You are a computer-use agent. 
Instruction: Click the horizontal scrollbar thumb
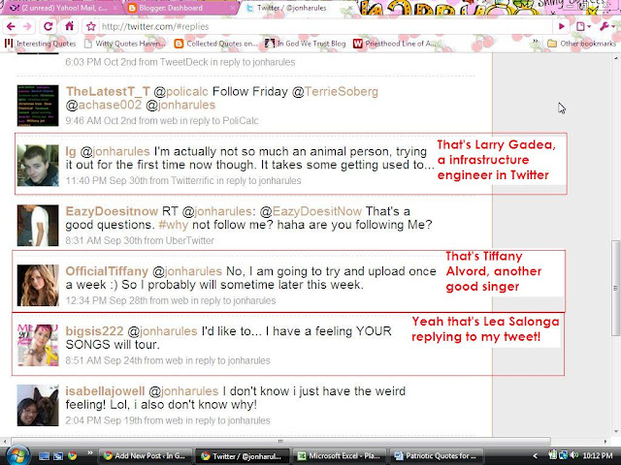(x=280, y=442)
